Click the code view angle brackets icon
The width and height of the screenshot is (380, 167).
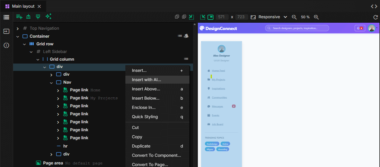(x=374, y=6)
